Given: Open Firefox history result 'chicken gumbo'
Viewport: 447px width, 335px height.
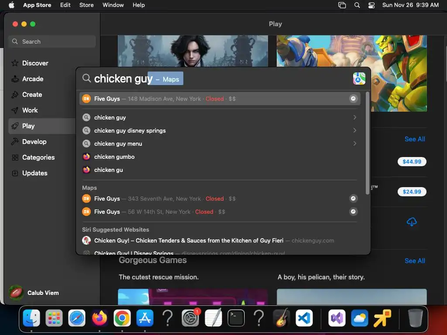Looking at the screenshot, I should pyautogui.click(x=220, y=157).
